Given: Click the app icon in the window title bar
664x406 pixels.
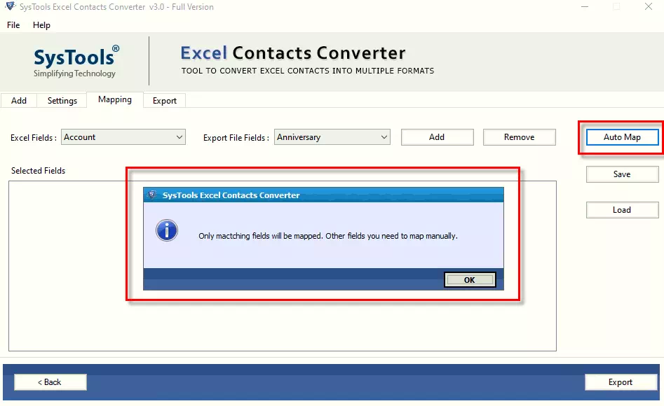Looking at the screenshot, I should (x=10, y=6).
